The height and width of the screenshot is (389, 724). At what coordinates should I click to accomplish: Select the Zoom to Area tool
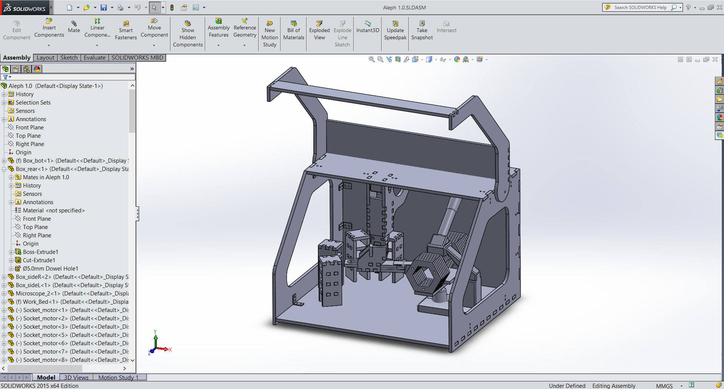pyautogui.click(x=380, y=59)
